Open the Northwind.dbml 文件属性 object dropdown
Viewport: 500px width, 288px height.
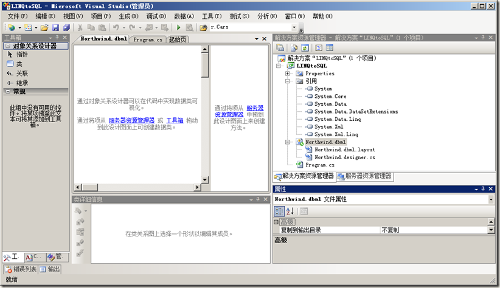(x=491, y=199)
